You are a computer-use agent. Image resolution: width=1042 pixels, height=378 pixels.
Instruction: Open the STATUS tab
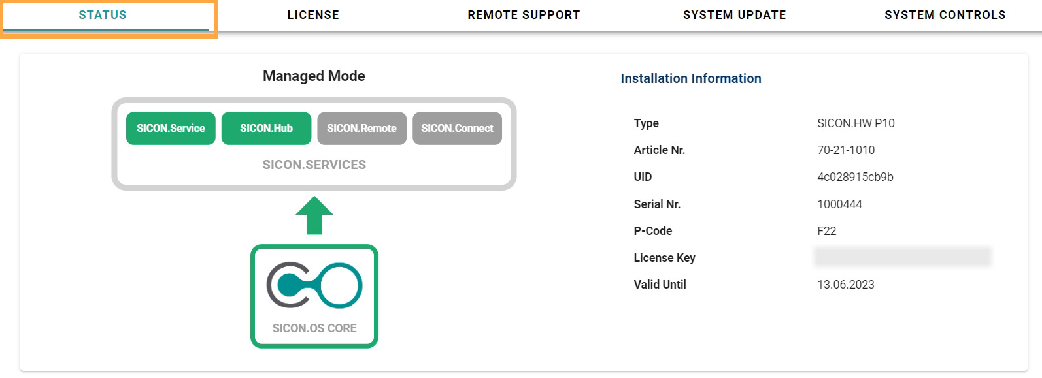point(103,15)
